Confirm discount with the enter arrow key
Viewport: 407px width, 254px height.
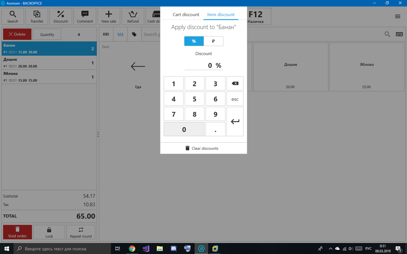pyautogui.click(x=235, y=121)
